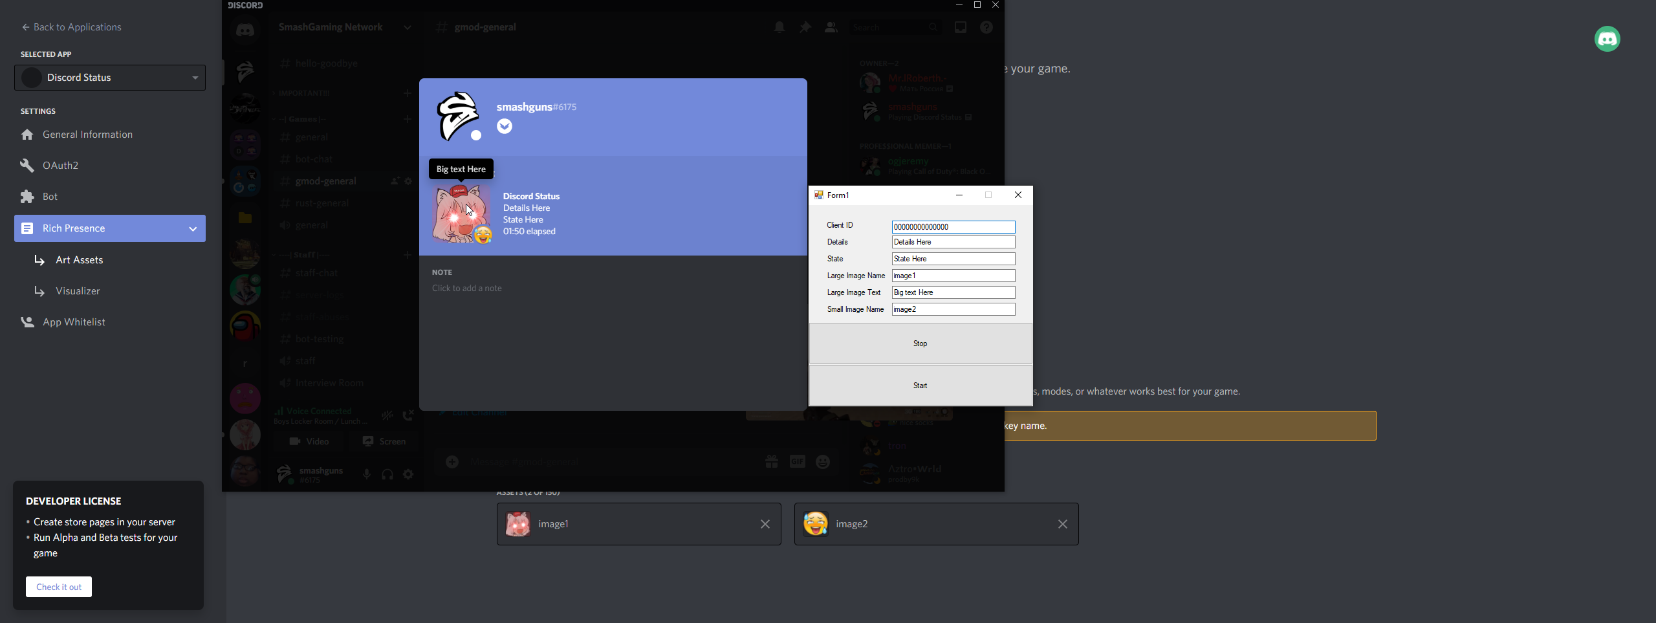Click the General Information home icon
1656x623 pixels.
click(27, 135)
